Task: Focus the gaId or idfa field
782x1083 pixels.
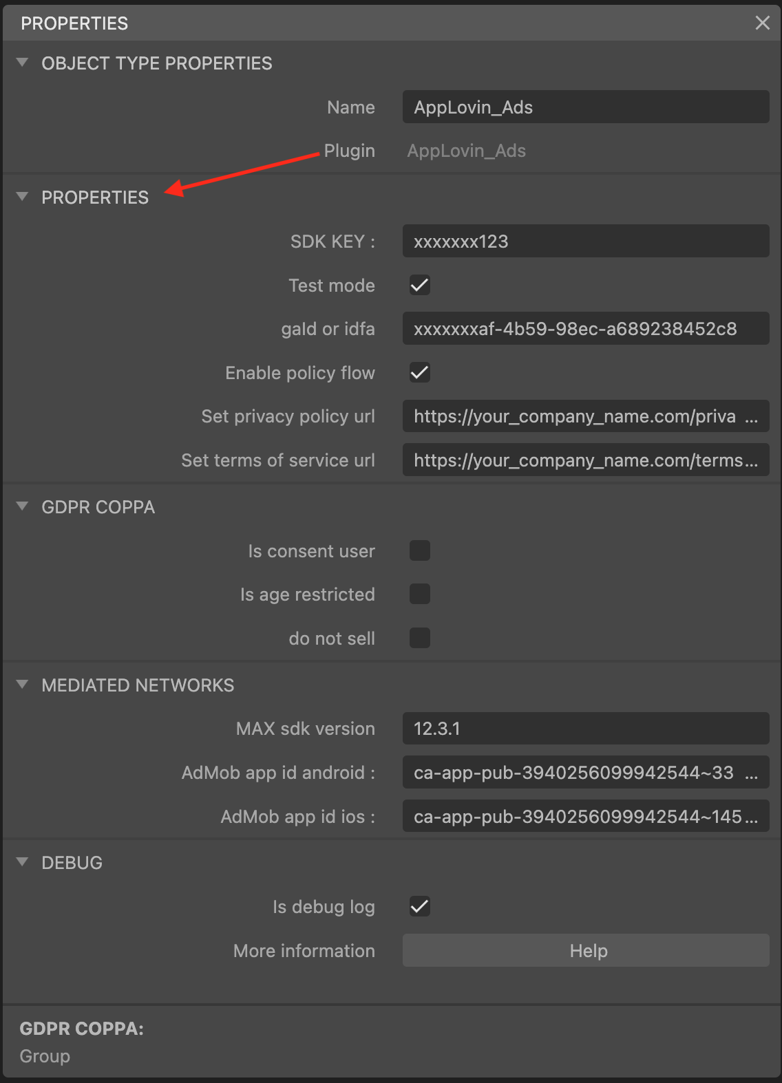Action: pos(585,329)
